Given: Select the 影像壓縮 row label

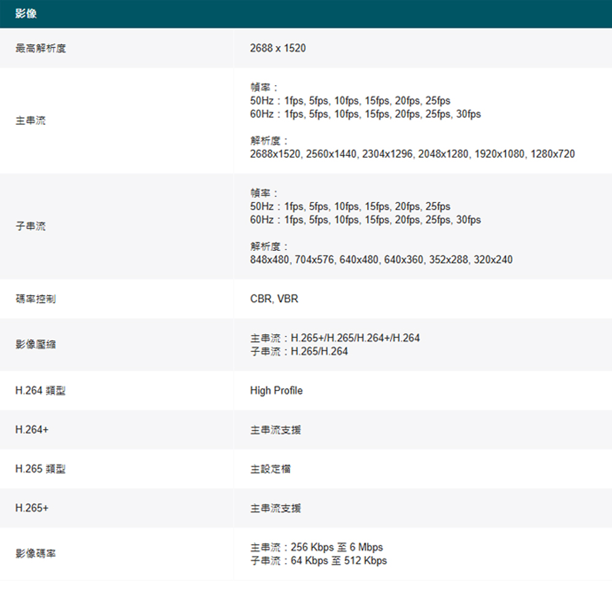Looking at the screenshot, I should (35, 344).
